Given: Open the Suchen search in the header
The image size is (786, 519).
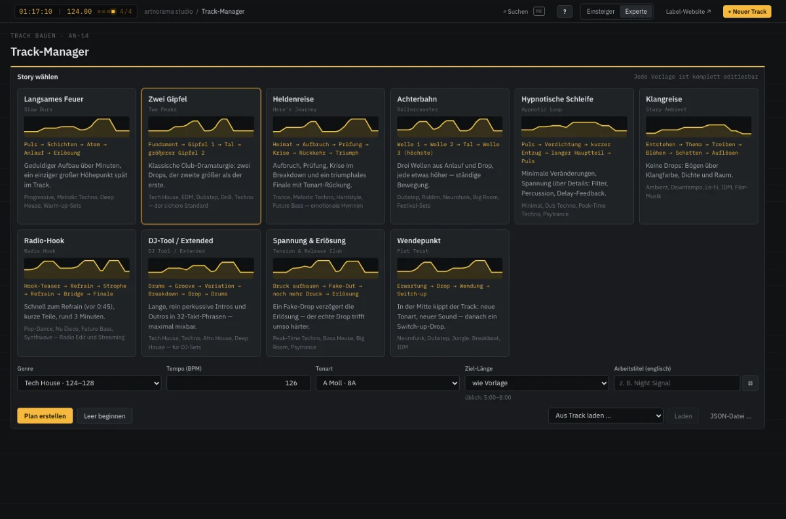Looking at the screenshot, I should pyautogui.click(x=523, y=11).
